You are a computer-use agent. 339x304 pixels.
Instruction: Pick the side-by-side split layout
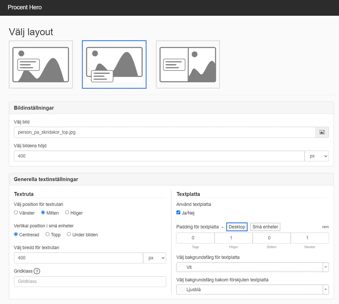click(x=188, y=64)
